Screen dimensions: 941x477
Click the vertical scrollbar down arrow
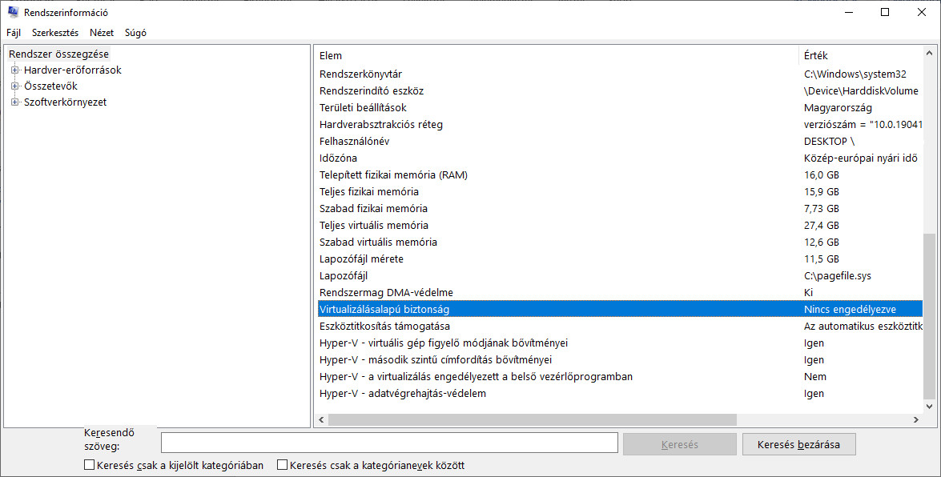click(x=930, y=407)
